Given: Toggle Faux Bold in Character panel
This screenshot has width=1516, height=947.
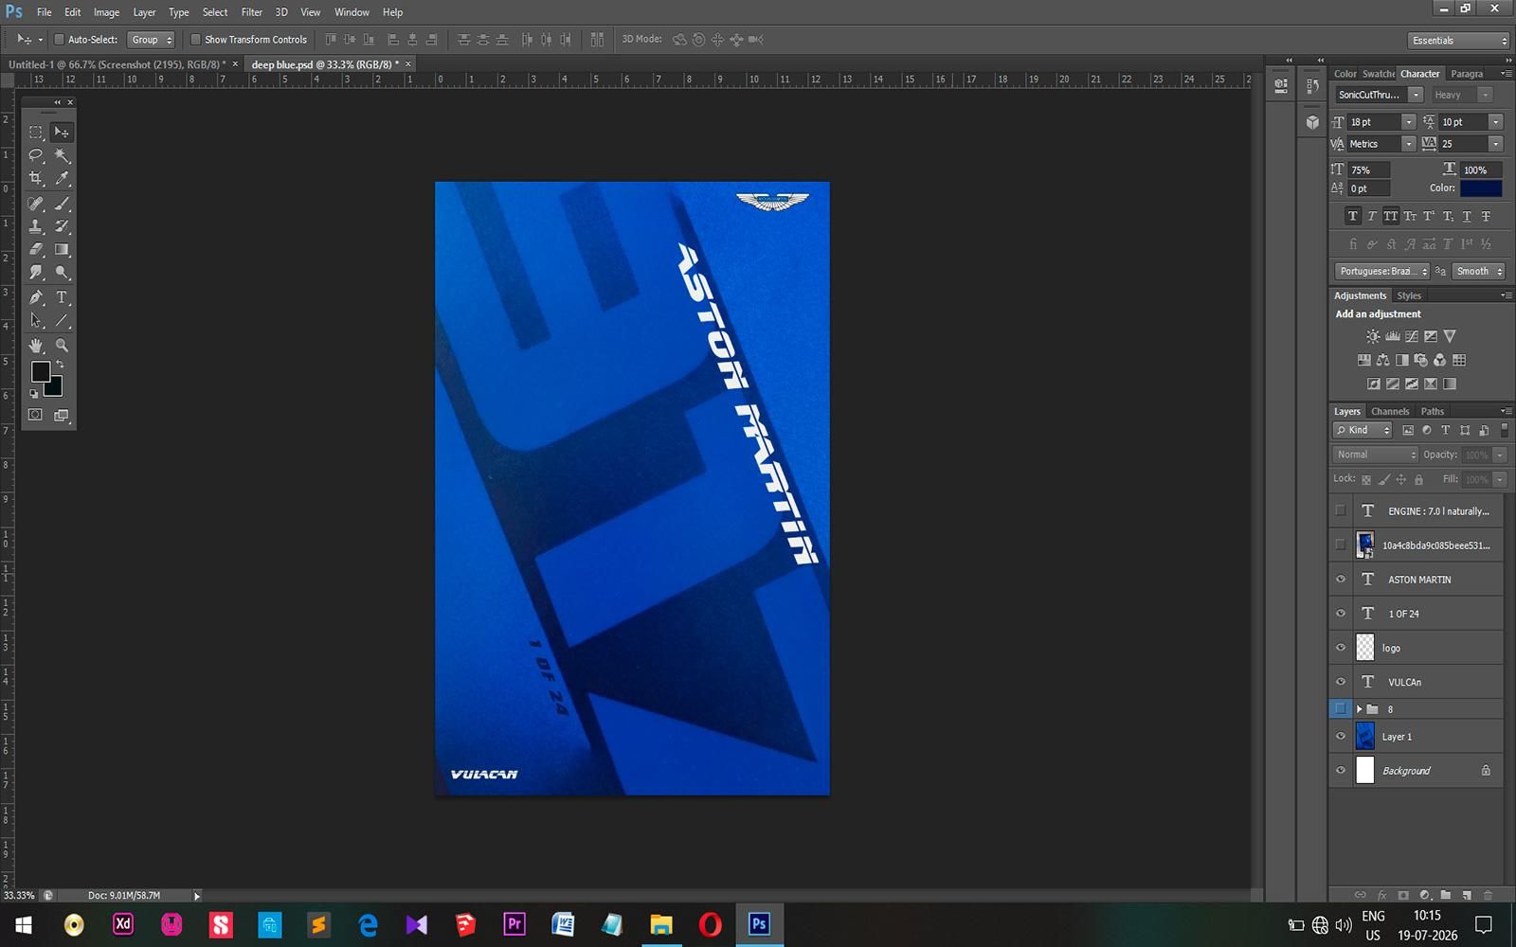Looking at the screenshot, I should [1352, 217].
